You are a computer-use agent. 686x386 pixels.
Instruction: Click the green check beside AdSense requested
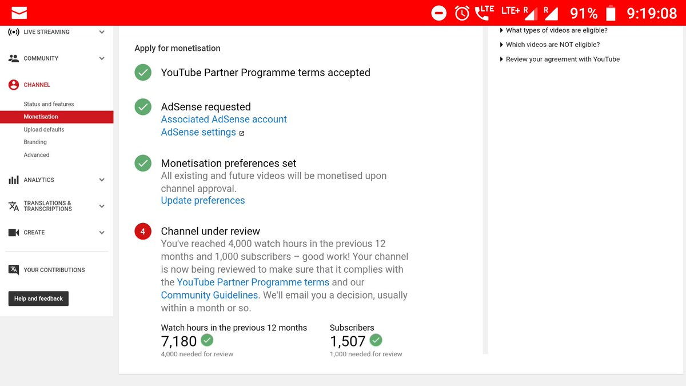[x=143, y=107]
